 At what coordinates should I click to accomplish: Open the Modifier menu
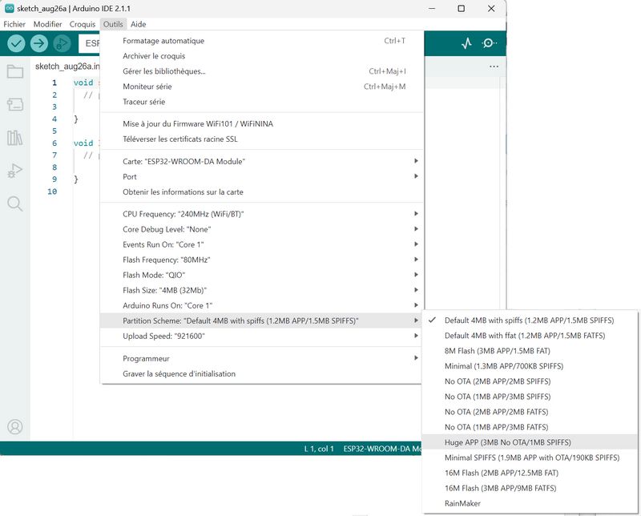coord(48,24)
